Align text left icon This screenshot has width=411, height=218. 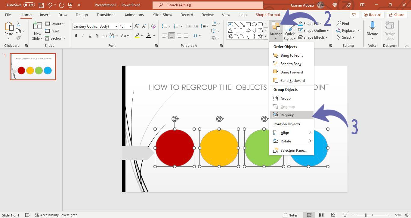[x=164, y=36]
